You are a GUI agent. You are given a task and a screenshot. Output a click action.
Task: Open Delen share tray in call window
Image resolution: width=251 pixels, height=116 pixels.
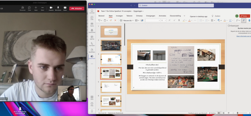pos(65,8)
